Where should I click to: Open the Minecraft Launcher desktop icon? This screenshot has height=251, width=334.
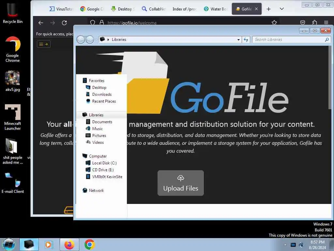coord(13,117)
